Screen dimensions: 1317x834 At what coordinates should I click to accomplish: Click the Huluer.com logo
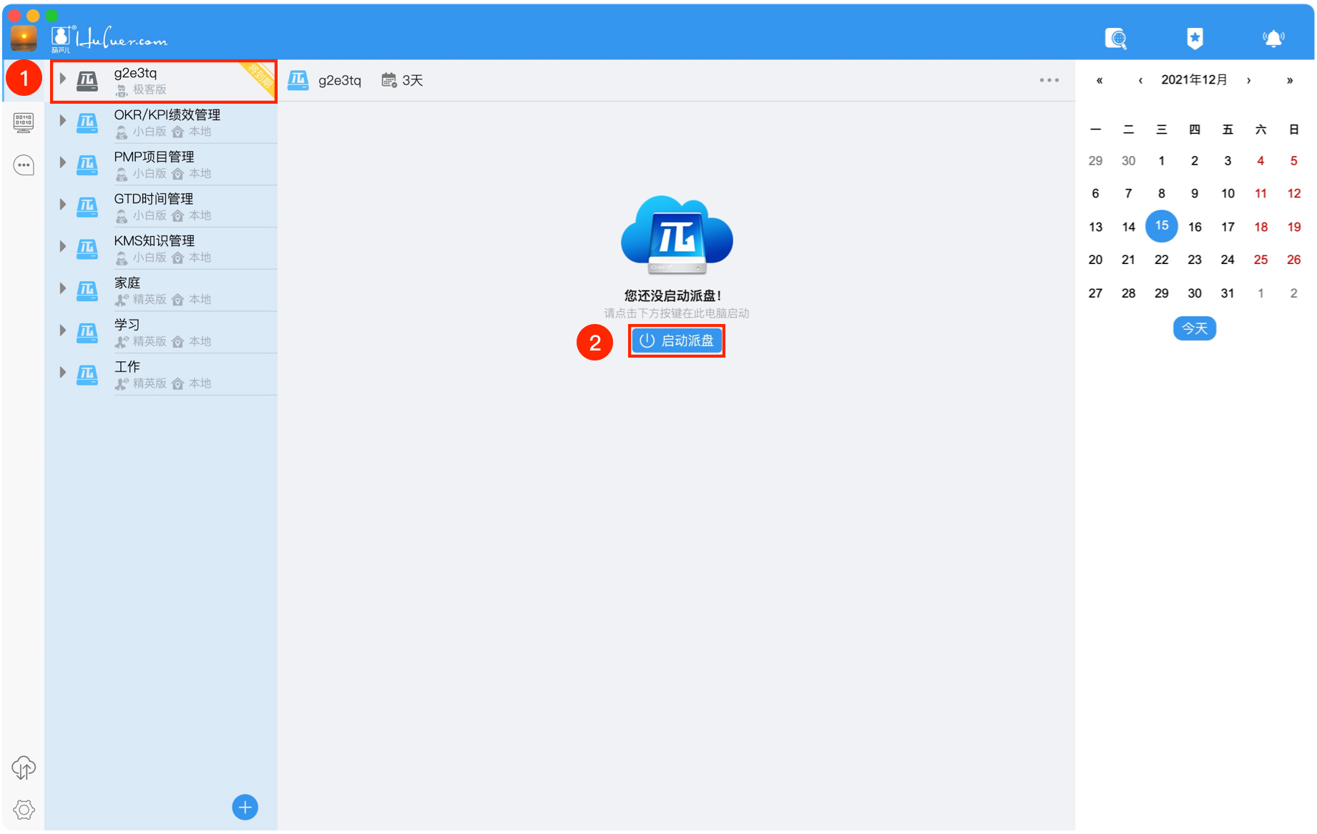click(x=109, y=39)
